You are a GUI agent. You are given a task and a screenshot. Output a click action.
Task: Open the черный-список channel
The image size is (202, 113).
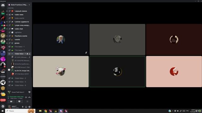click(19, 11)
